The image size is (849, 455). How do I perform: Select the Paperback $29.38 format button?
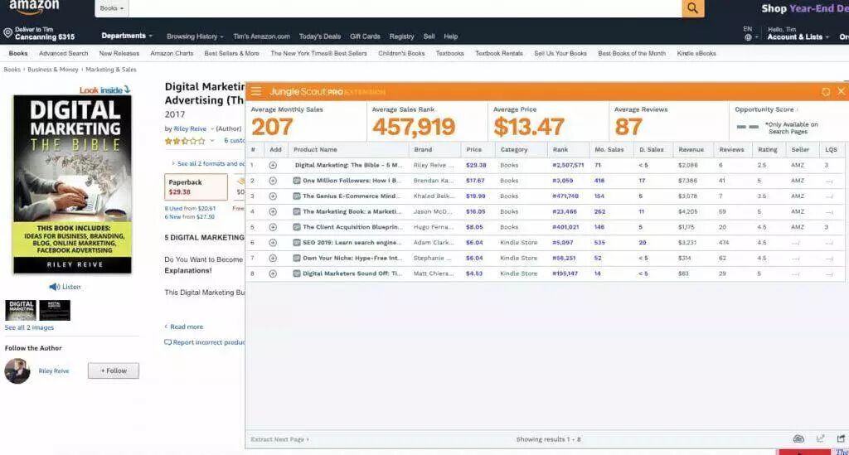click(x=196, y=187)
